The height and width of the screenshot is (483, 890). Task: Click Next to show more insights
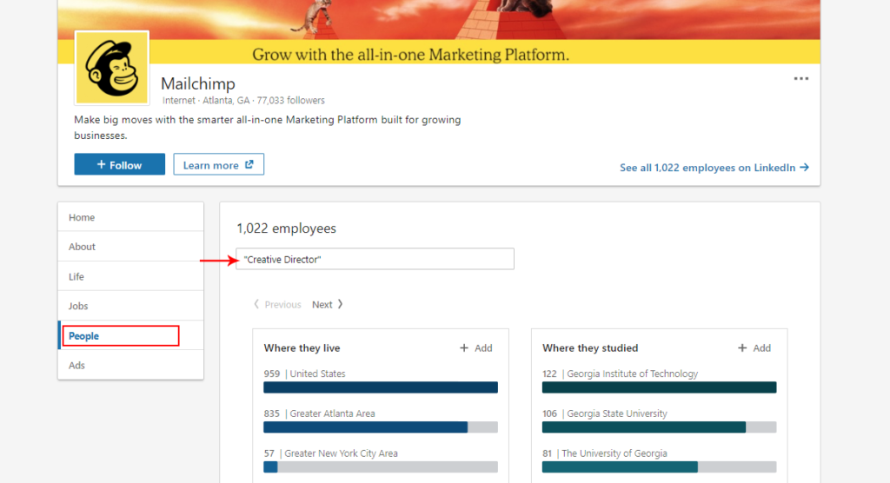point(328,305)
